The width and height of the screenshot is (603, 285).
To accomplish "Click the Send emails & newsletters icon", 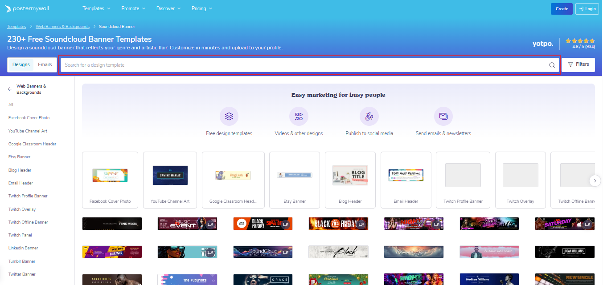I will pyautogui.click(x=443, y=116).
